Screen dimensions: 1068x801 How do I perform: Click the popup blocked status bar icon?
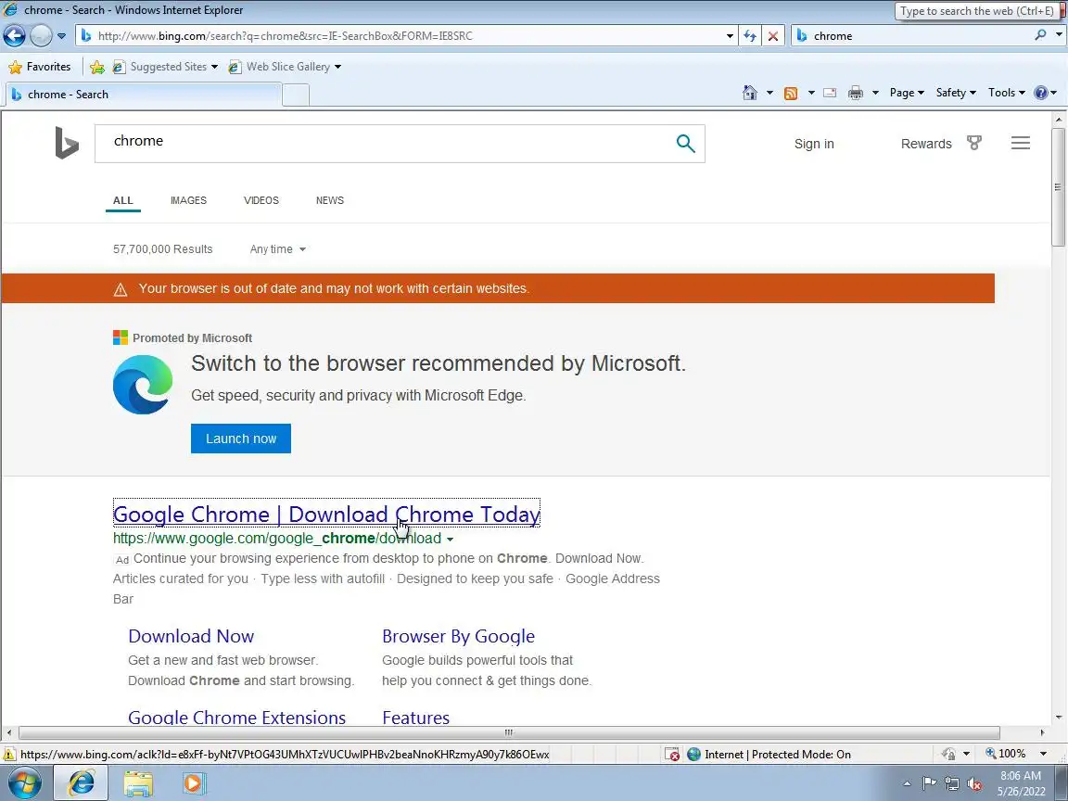[x=672, y=754]
